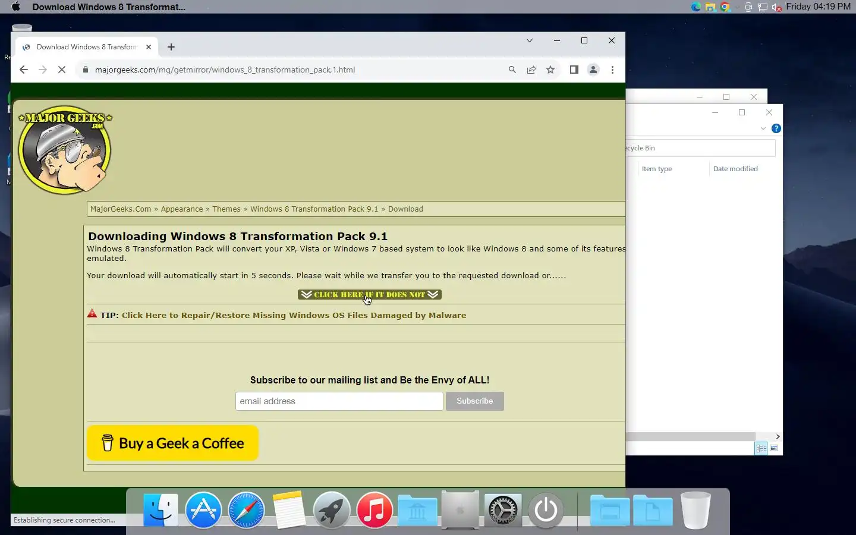This screenshot has width=856, height=535.
Task: Open Appearance breadcrumb link
Action: click(x=182, y=209)
